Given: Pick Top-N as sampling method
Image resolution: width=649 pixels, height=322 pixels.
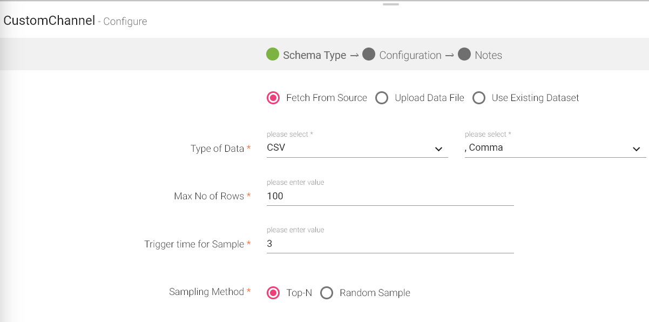Looking at the screenshot, I should pos(274,293).
